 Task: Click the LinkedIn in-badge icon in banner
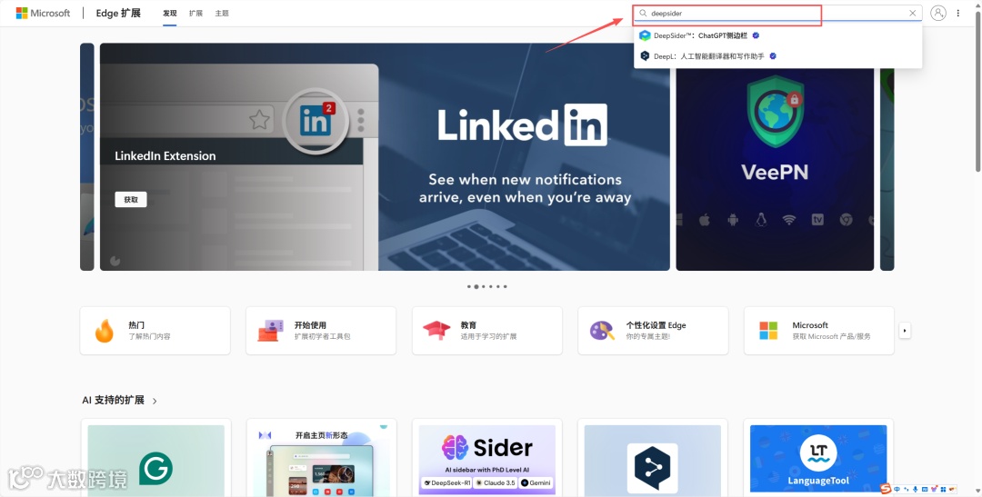[x=315, y=122]
